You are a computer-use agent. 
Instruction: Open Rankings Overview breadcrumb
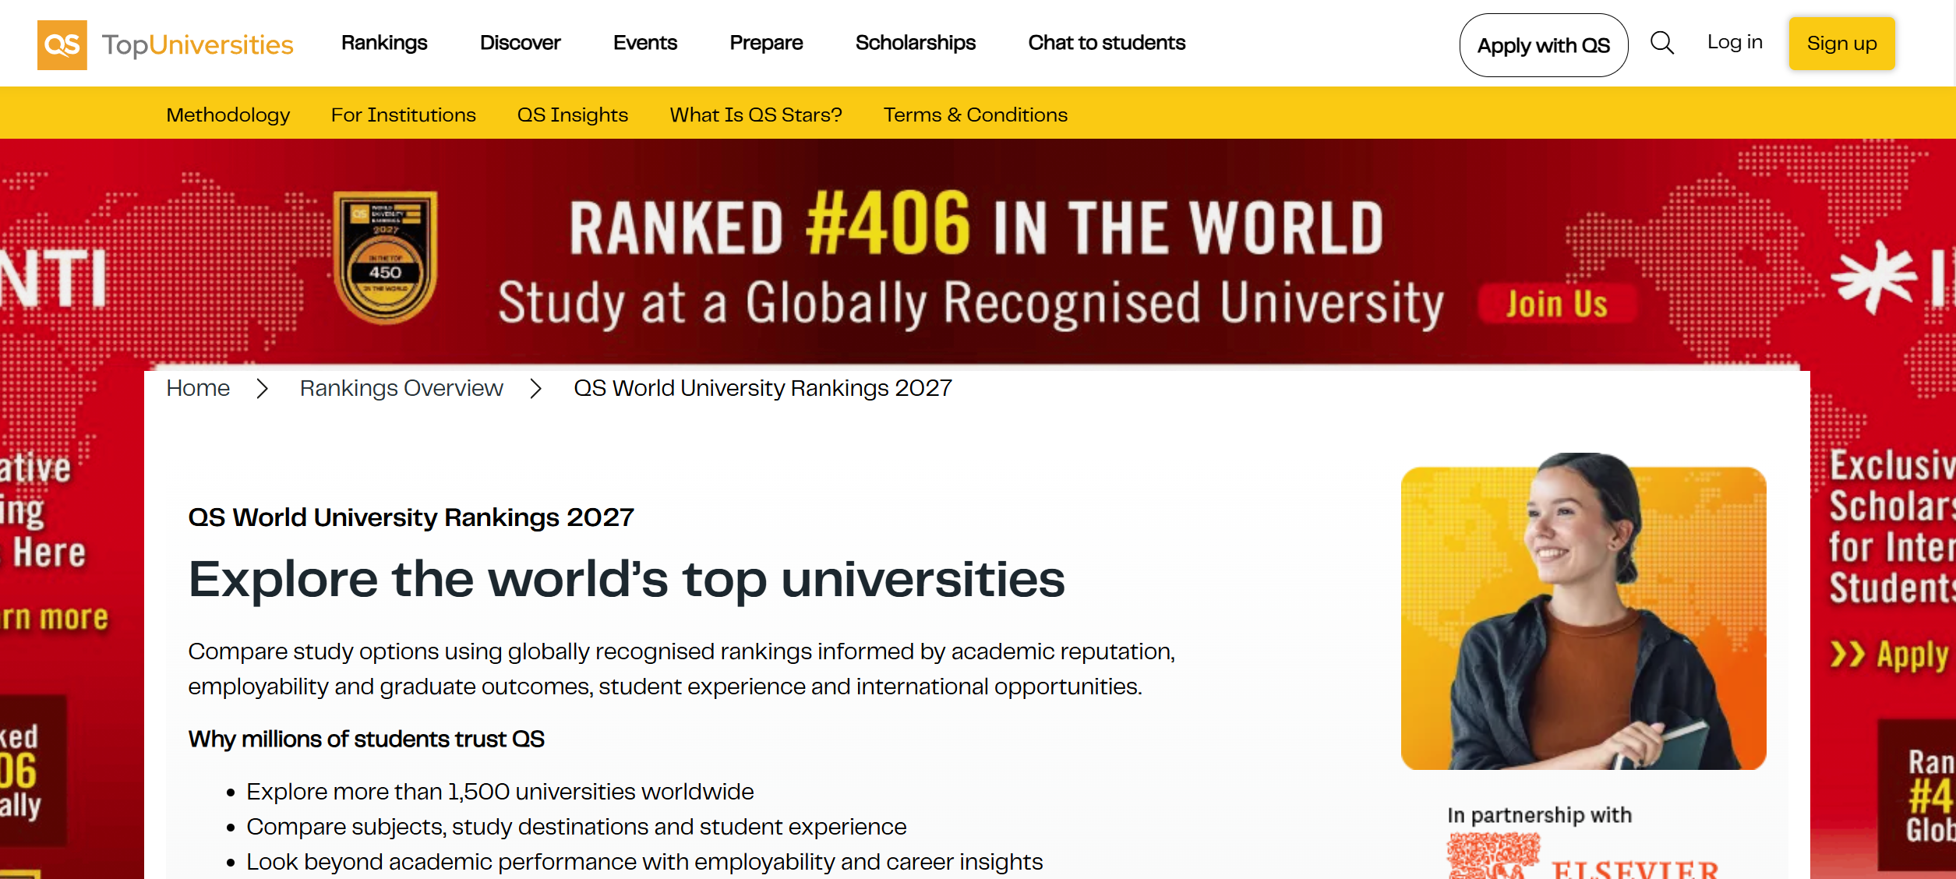(x=401, y=388)
